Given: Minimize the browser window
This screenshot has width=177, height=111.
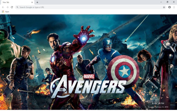Looking at the screenshot, I should [x=161, y=2].
